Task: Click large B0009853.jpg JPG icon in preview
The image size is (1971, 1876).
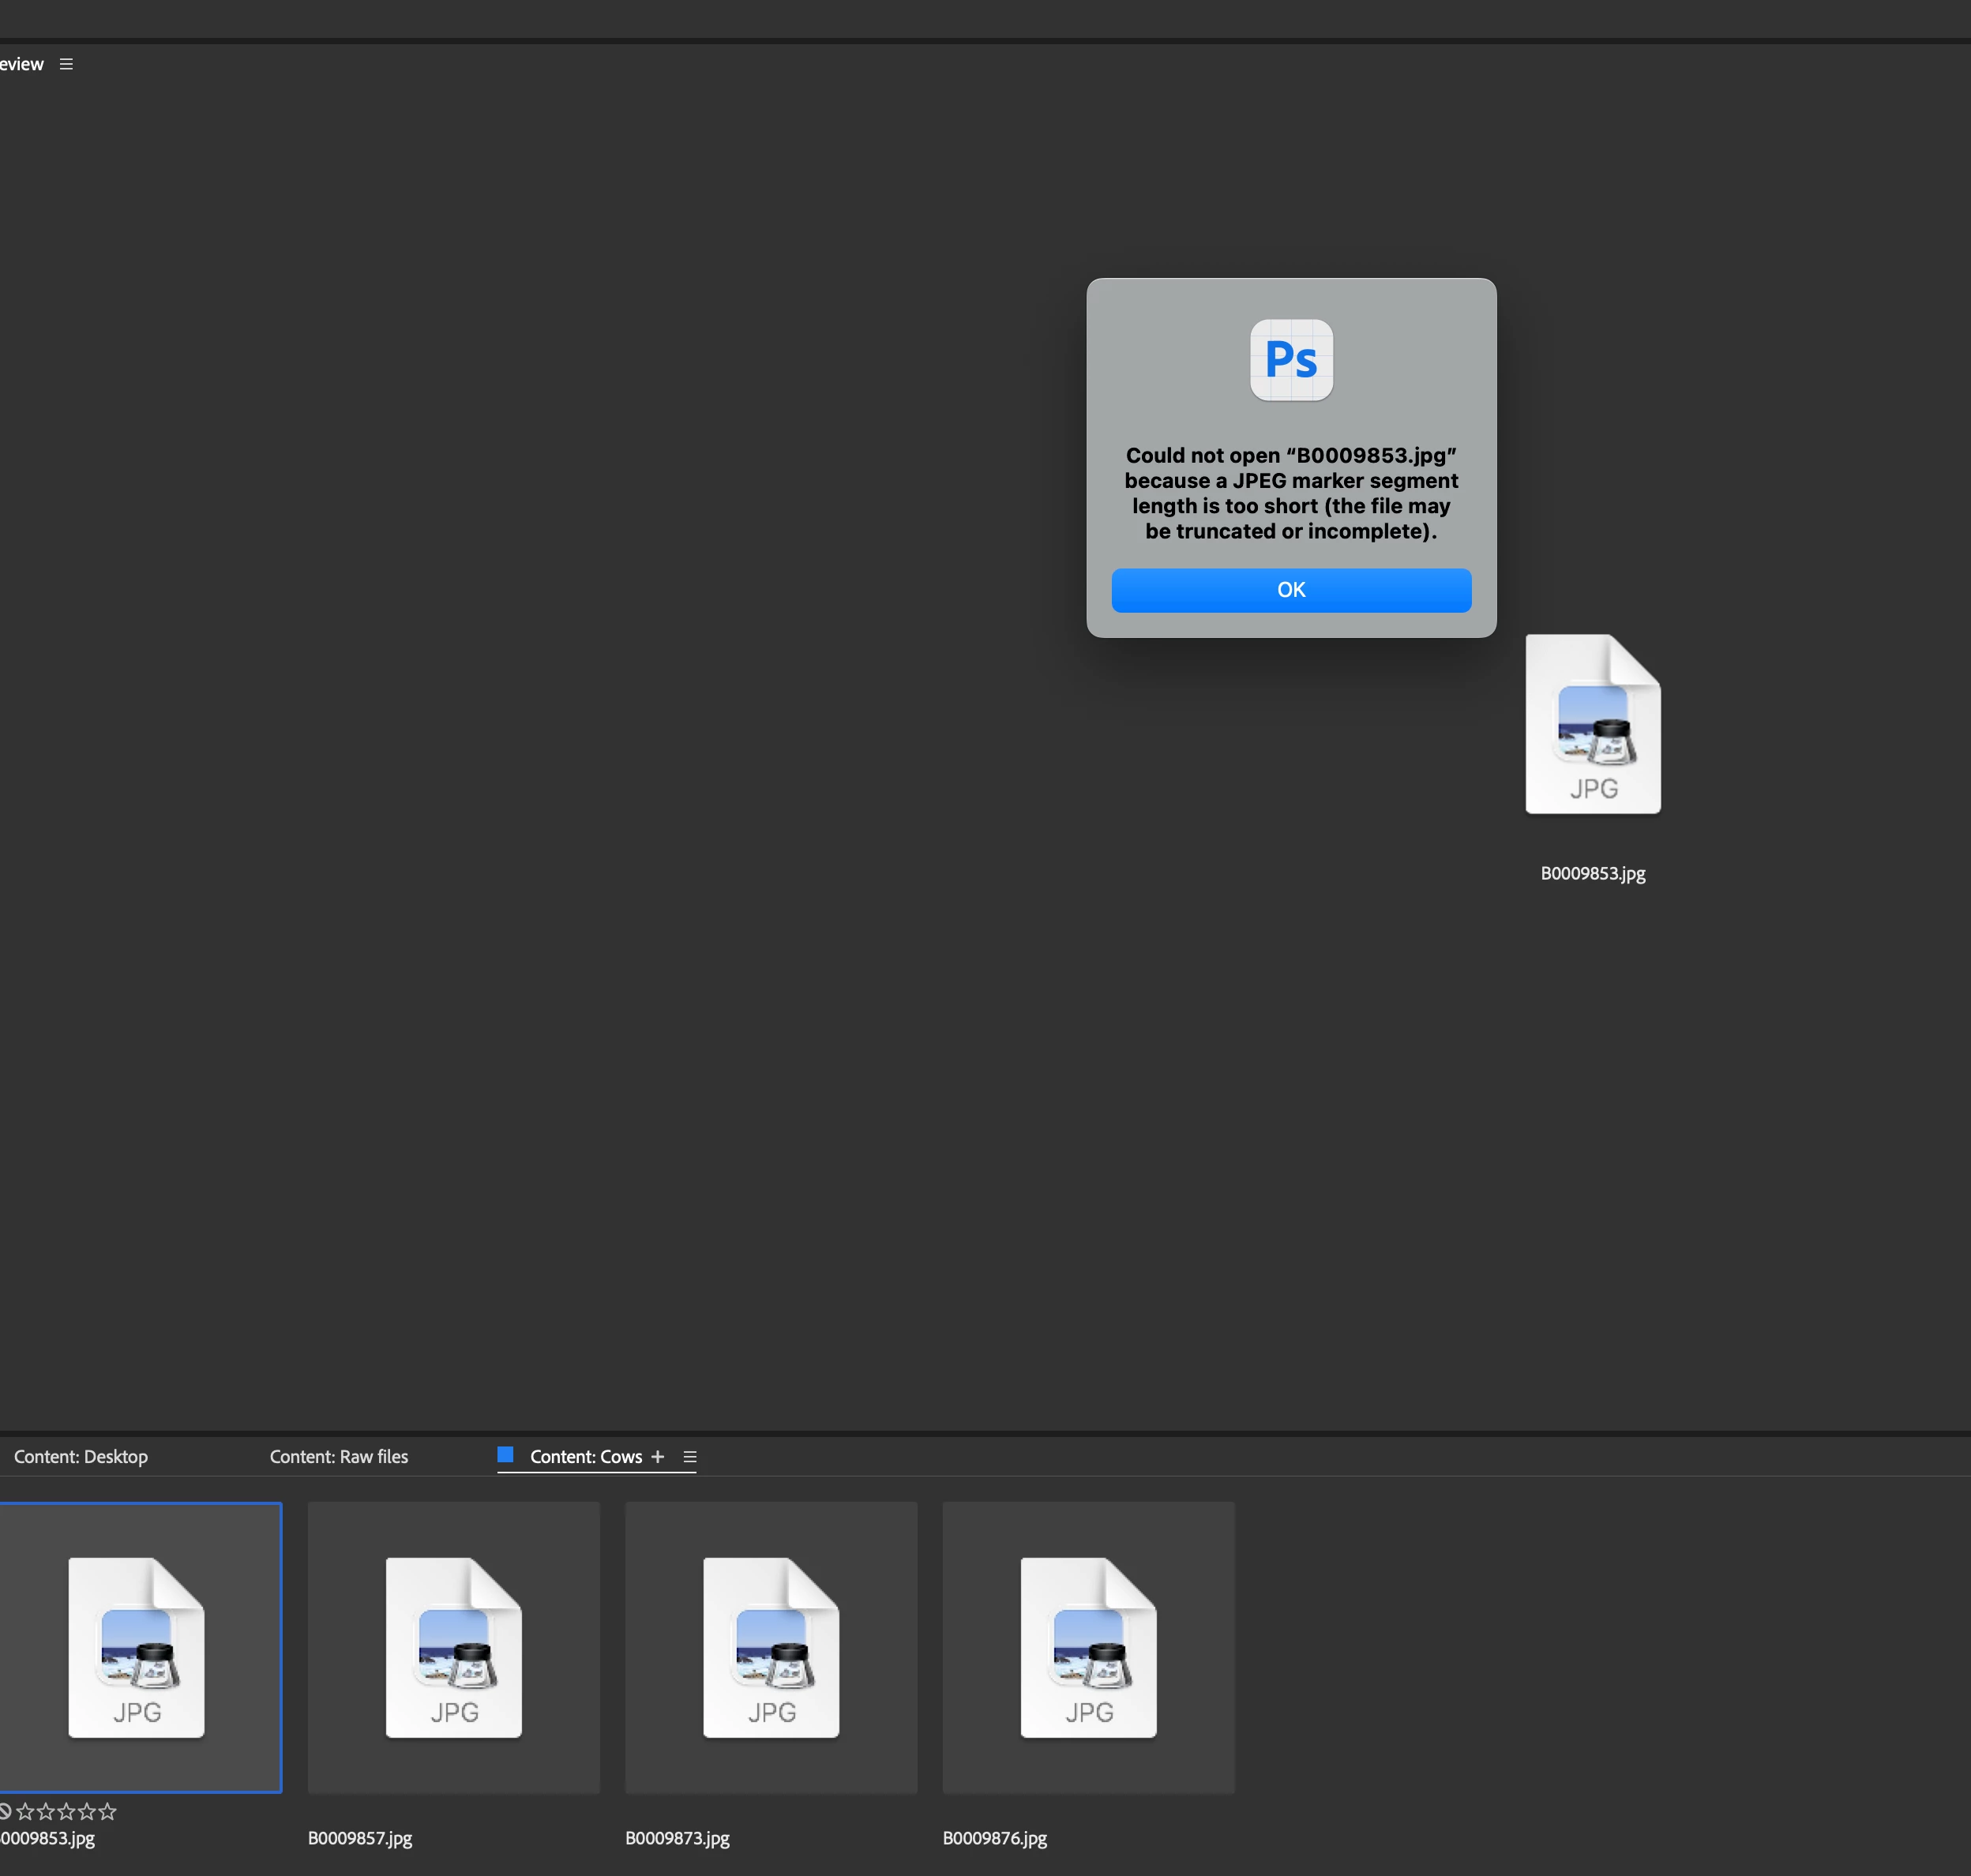Action: tap(1592, 724)
